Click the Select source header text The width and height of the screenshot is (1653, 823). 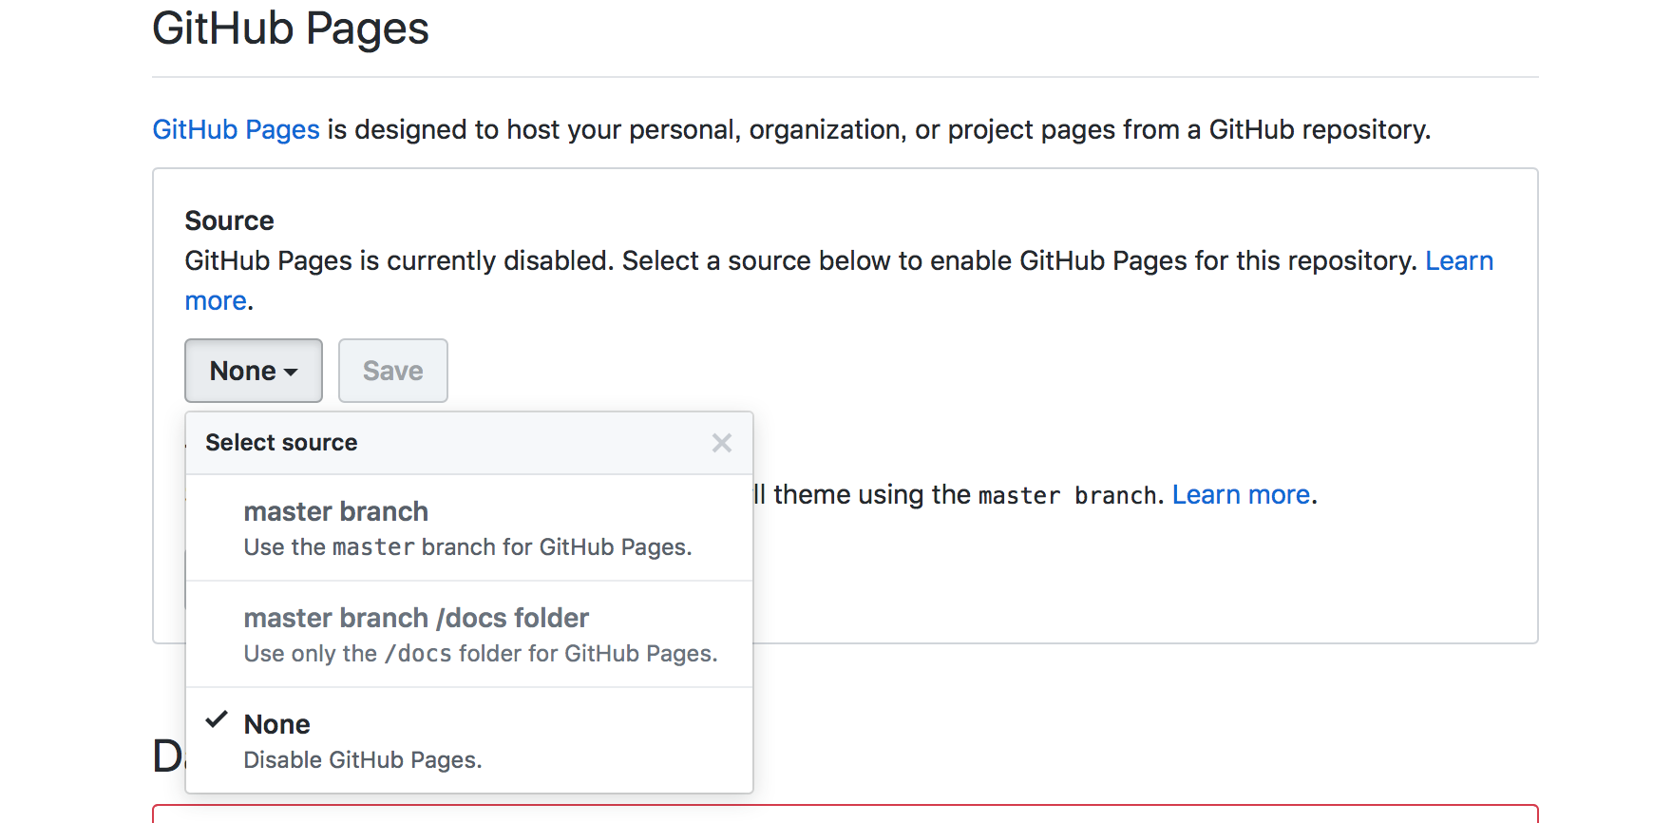point(281,443)
